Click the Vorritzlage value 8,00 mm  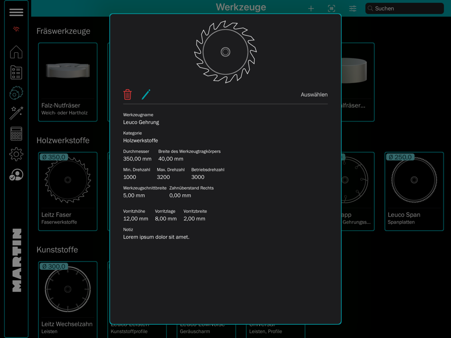(x=166, y=219)
